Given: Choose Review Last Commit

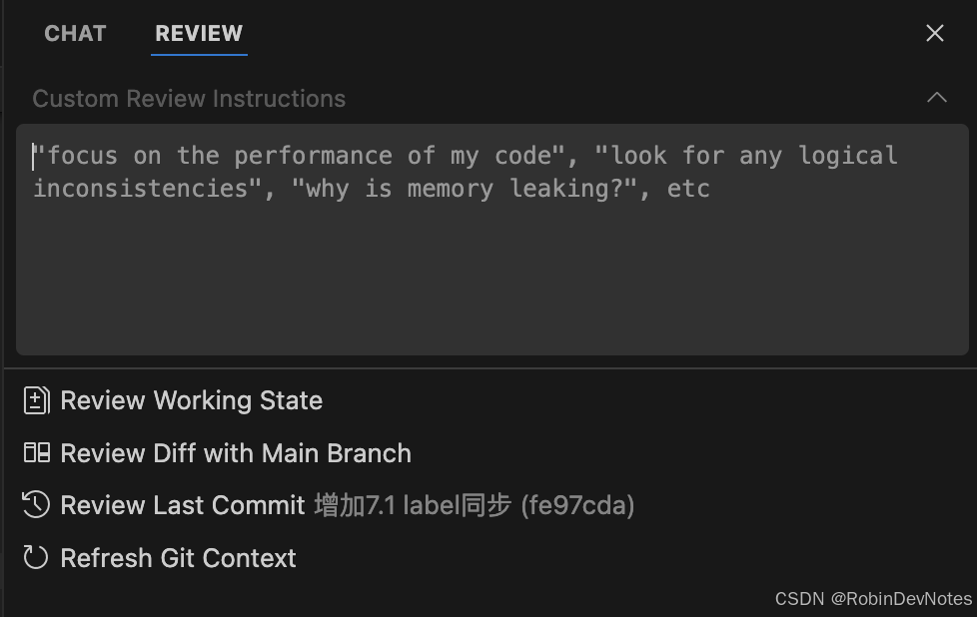Looking at the screenshot, I should (x=183, y=505).
